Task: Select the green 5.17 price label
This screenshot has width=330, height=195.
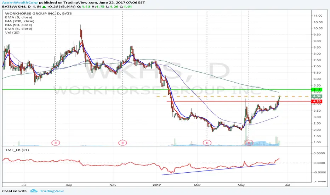Action: (317, 90)
